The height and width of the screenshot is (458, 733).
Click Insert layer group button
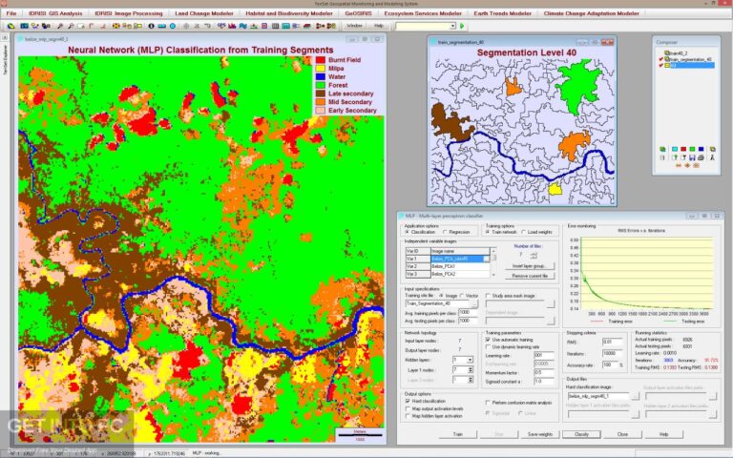[x=530, y=266]
